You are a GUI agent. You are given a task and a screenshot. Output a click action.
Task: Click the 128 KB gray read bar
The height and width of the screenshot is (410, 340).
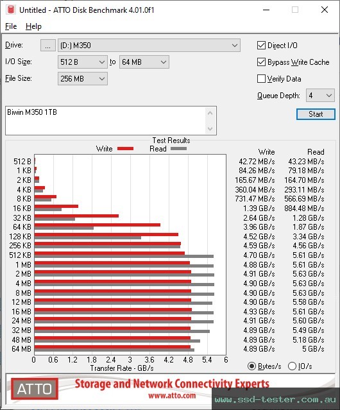click(x=87, y=237)
